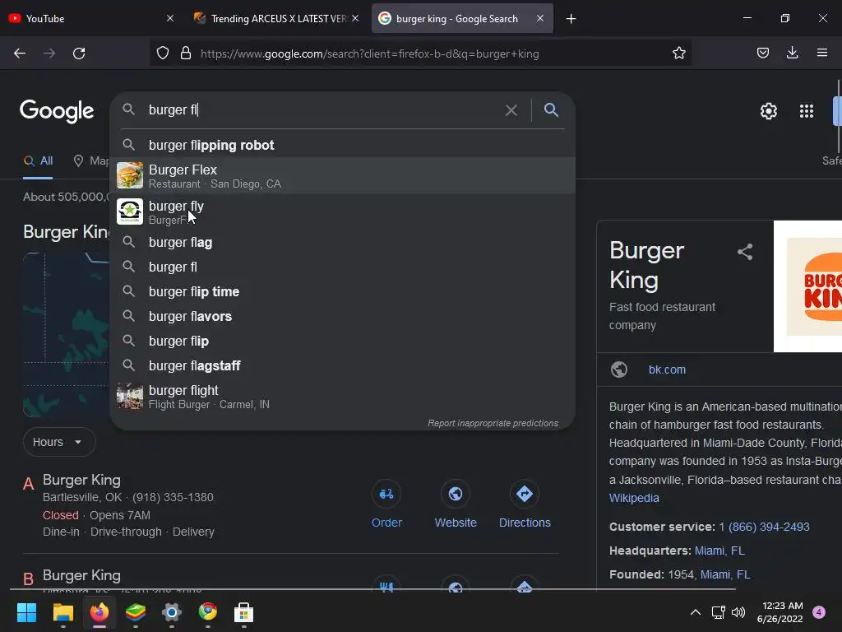This screenshot has width=842, height=632.
Task: Submit search with the magnifier button
Action: tap(551, 110)
